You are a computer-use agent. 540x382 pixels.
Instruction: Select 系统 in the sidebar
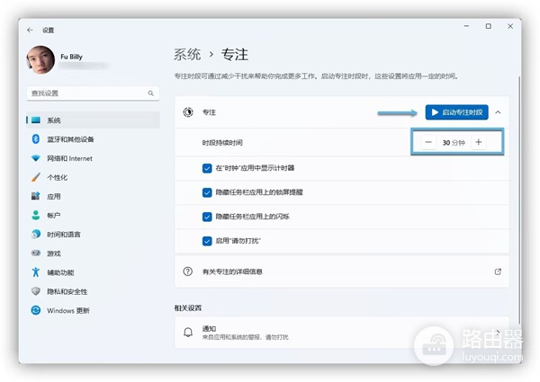[x=54, y=120]
